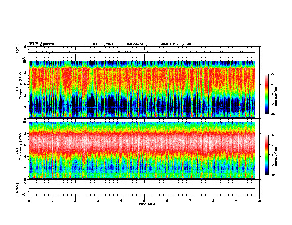
Task: Click inside the ch.1 frequency spectrogram panel
Action: pos(142,90)
